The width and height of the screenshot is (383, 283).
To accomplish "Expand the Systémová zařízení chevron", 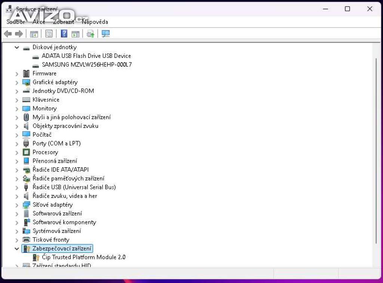I will point(16,231).
